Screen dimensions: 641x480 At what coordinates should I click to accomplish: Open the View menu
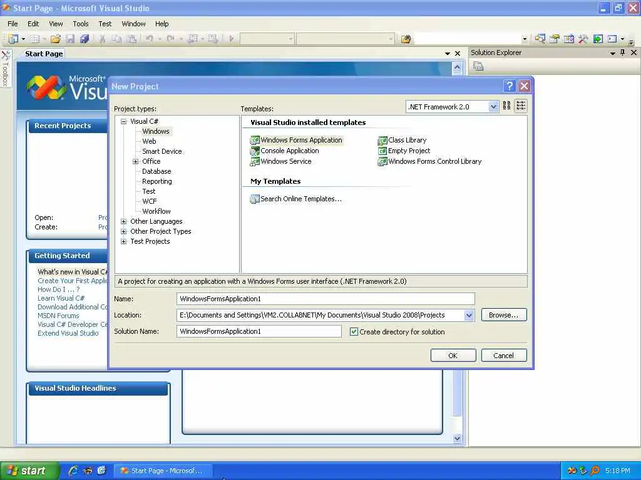click(x=56, y=24)
